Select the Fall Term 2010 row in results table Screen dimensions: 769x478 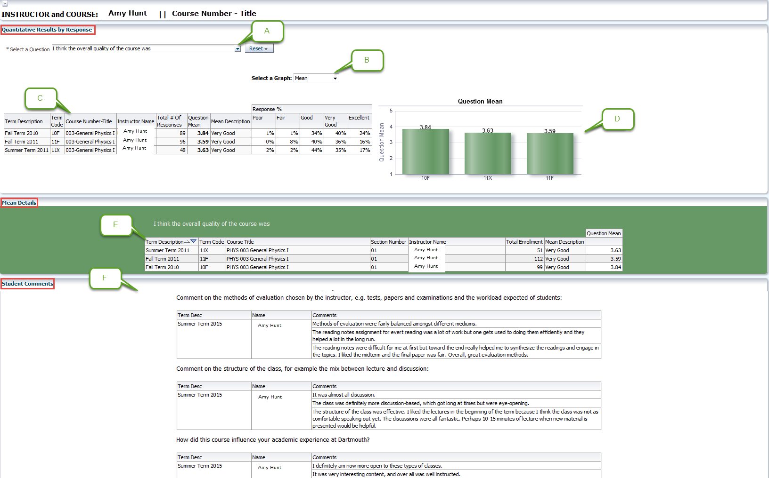(22, 133)
